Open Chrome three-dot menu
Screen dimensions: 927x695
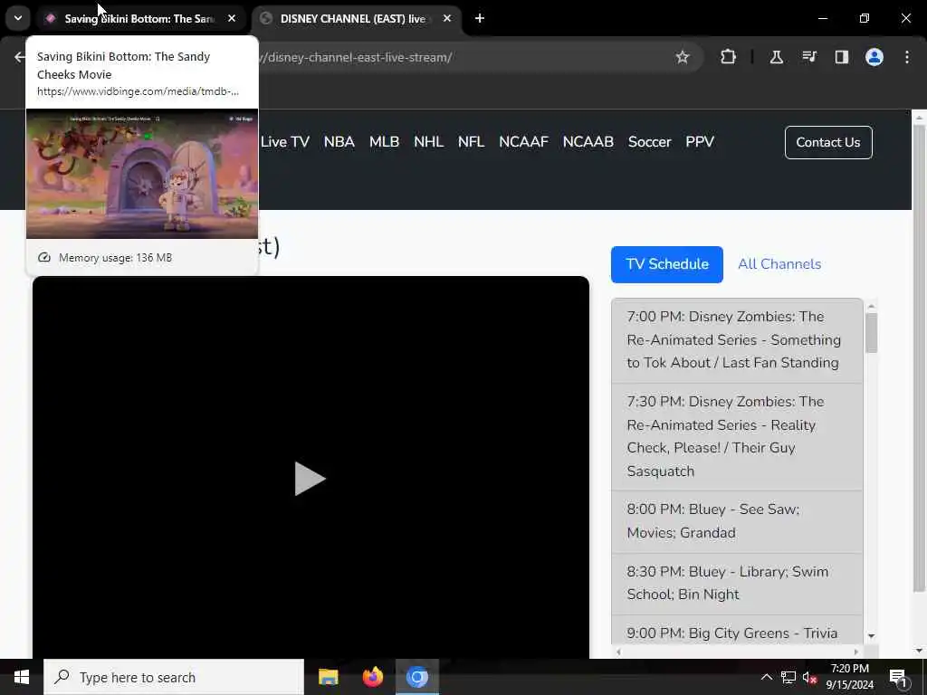(907, 57)
